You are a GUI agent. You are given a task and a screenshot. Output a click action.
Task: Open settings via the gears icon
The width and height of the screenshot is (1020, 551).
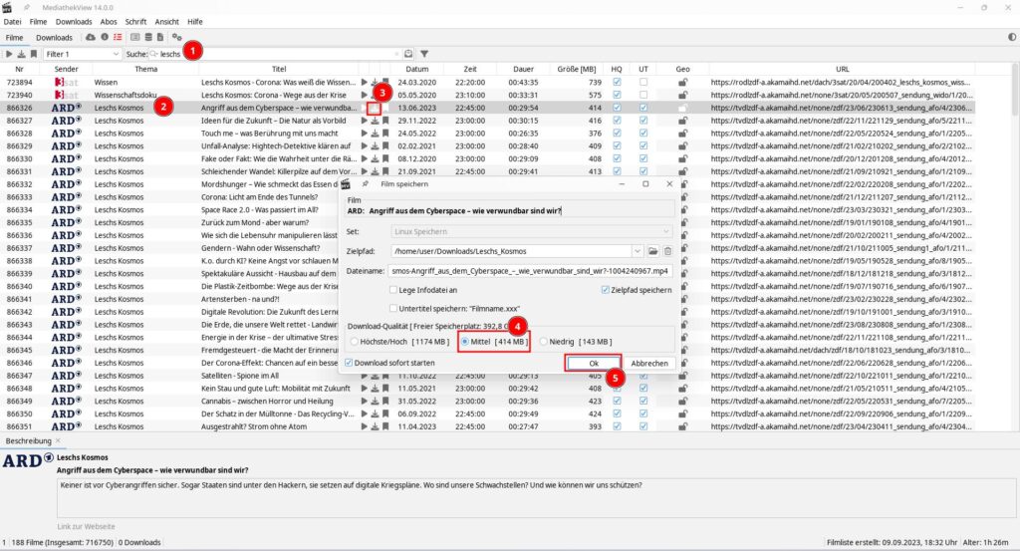click(177, 37)
